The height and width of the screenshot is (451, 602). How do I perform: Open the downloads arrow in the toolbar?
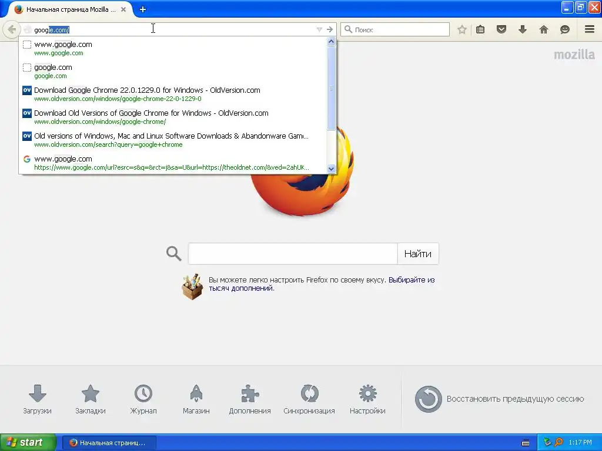tap(523, 29)
